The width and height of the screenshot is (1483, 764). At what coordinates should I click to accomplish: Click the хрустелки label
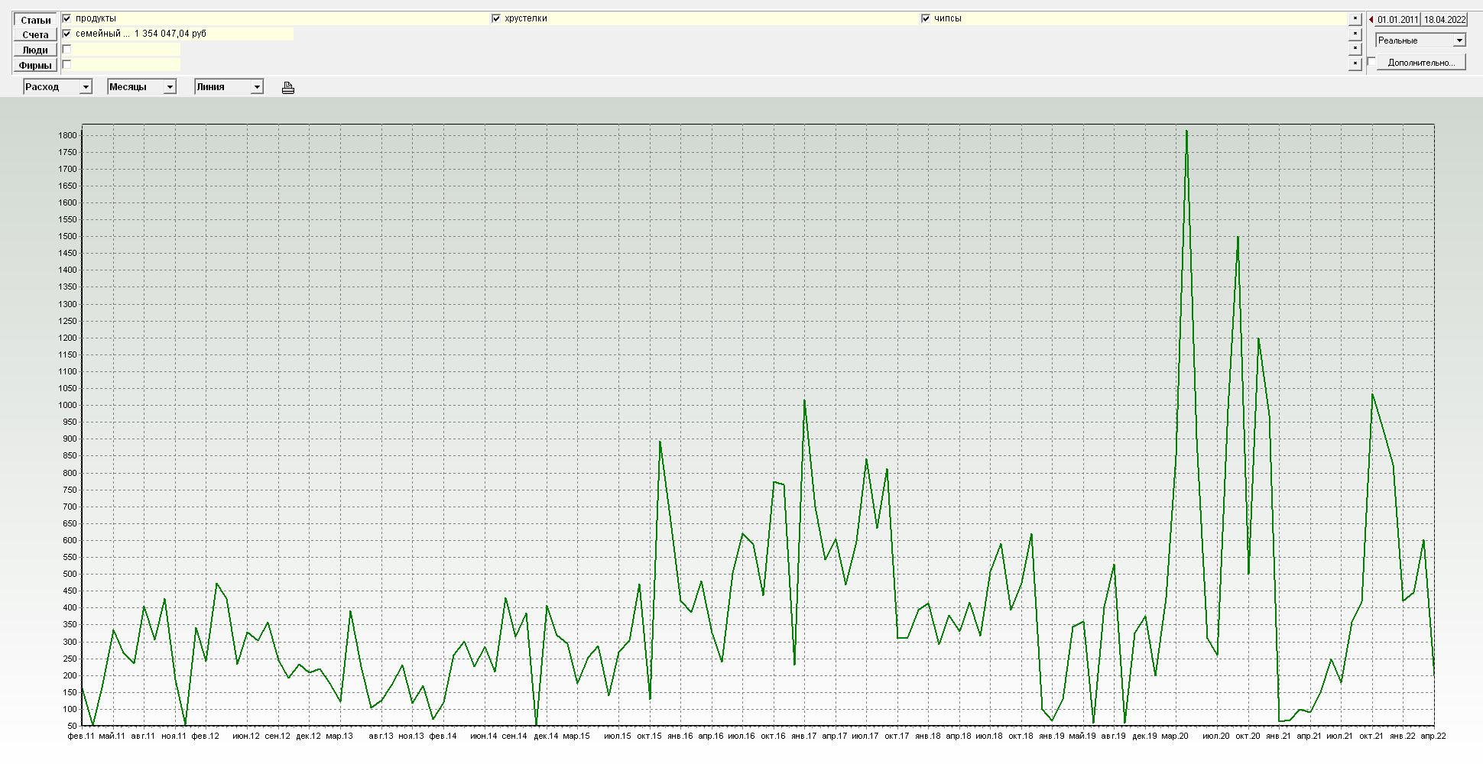pyautogui.click(x=526, y=18)
